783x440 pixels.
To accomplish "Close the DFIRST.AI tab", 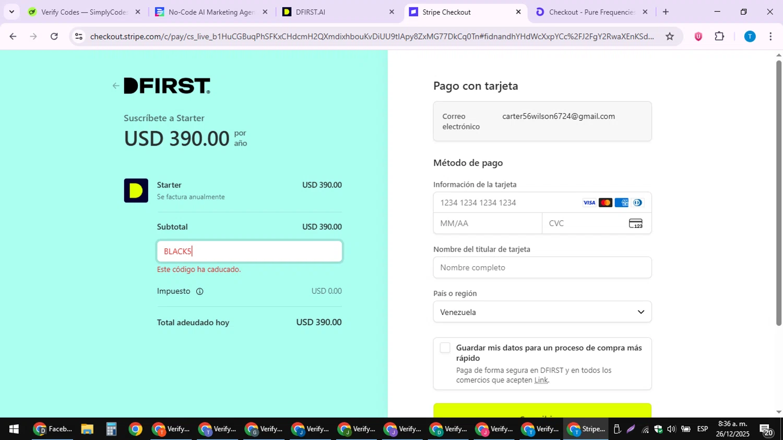I will [x=391, y=11].
